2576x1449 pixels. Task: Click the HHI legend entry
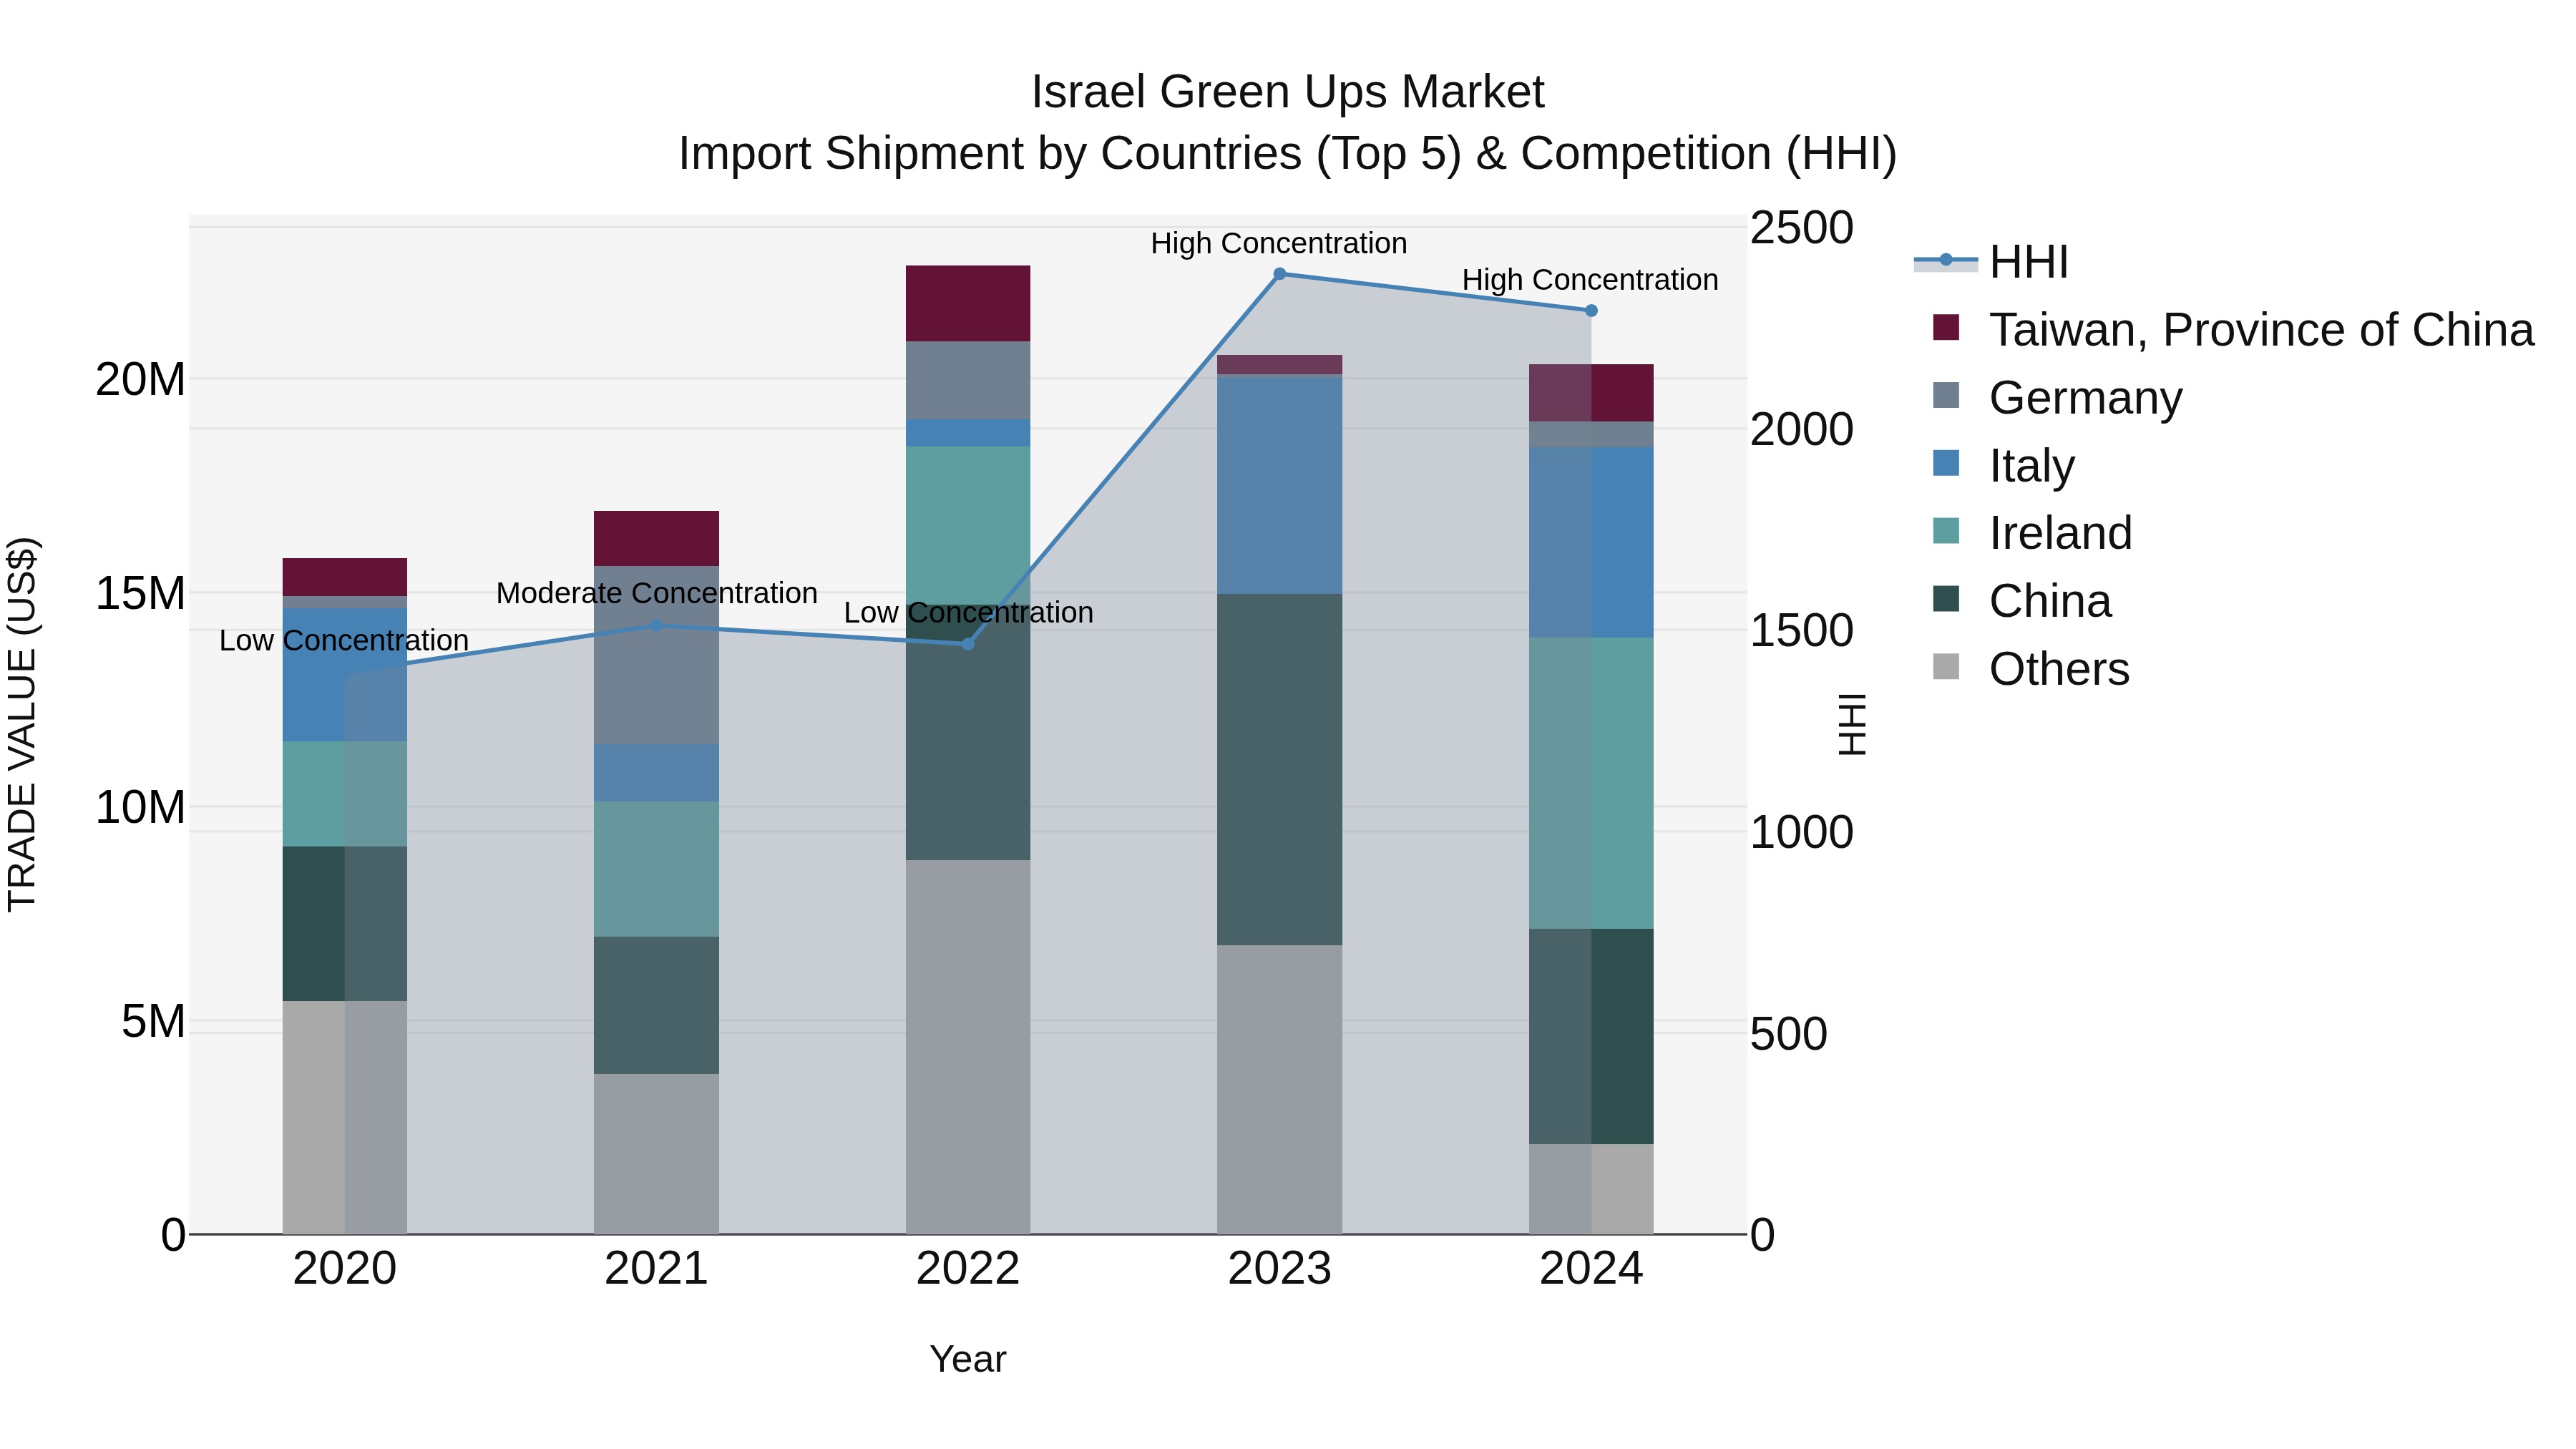point(1991,262)
